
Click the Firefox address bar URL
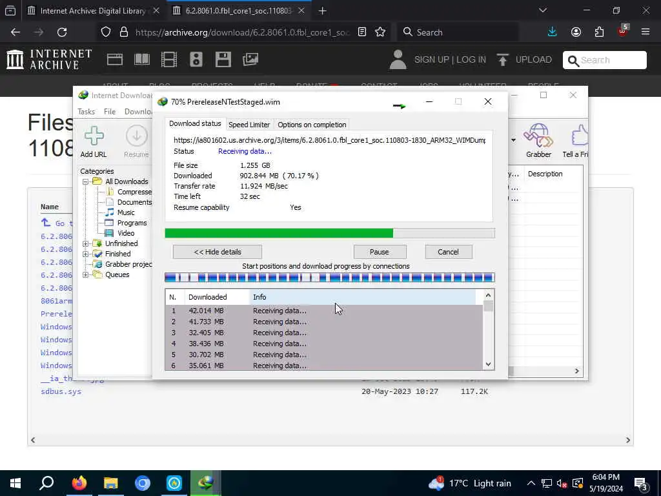(x=243, y=32)
